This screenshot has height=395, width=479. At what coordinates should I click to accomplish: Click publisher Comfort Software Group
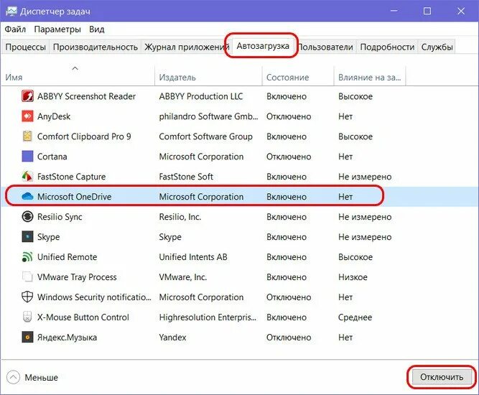pyautogui.click(x=205, y=136)
